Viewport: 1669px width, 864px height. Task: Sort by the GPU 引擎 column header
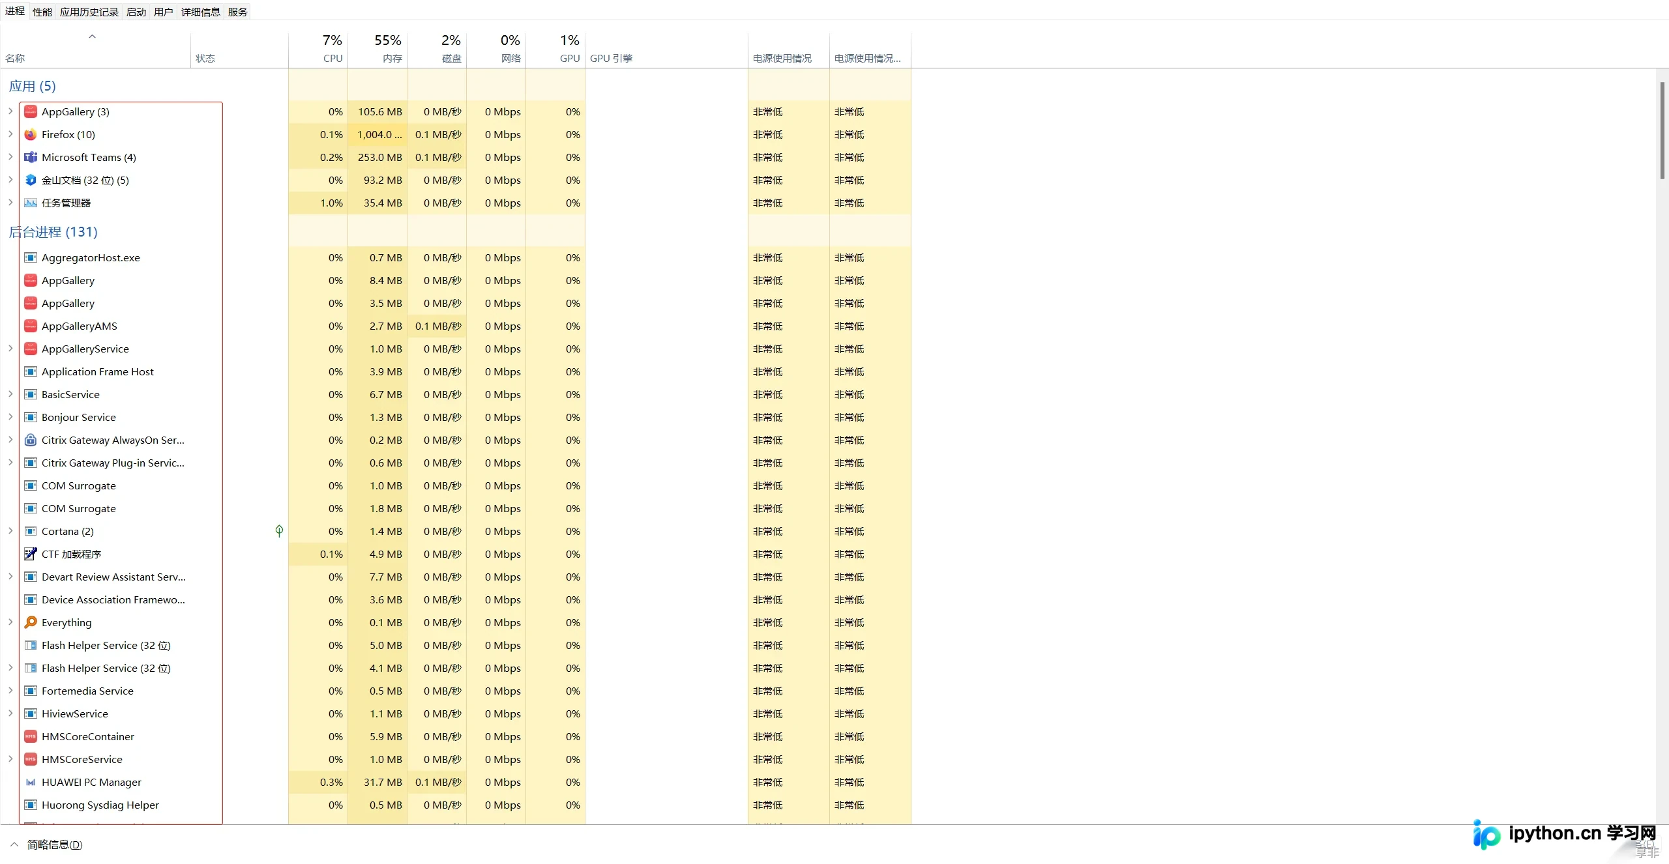coord(666,50)
